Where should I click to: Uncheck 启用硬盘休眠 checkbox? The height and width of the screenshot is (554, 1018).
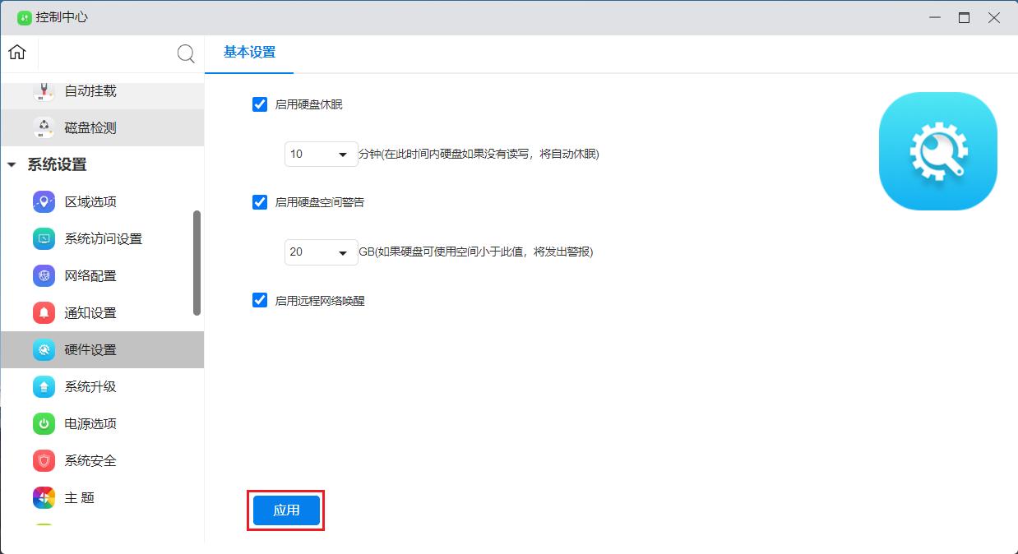click(x=260, y=104)
